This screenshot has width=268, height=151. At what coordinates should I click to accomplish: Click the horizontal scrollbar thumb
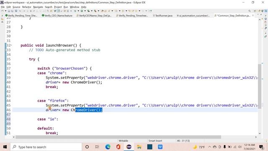click(118, 137)
